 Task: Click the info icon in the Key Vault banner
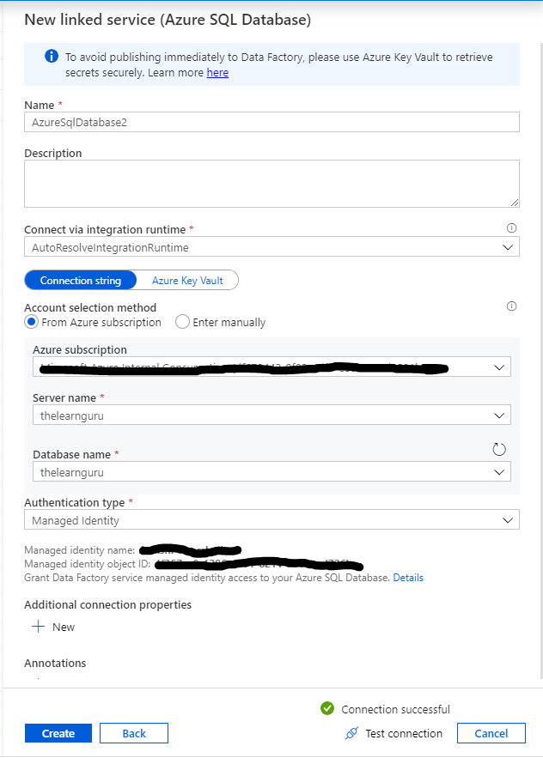[x=51, y=56]
